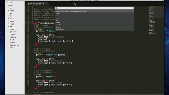Screen dimensions: 169x95
Task: Collapse the depot root folder
Action: pyautogui.click(x=7, y=5)
